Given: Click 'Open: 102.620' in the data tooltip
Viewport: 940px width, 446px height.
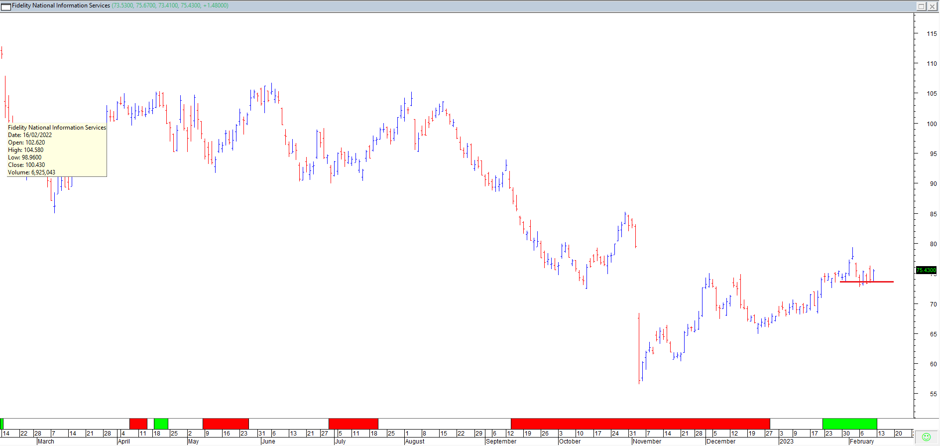Looking at the screenshot, I should 26,143.
